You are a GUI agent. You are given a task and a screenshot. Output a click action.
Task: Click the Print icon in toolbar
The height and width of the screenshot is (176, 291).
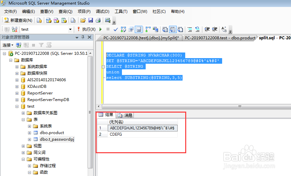98,20
